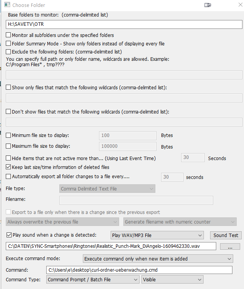This screenshot has height=289, width=244.
Task: Click the sound file path field
Action: pyautogui.click(x=111, y=246)
